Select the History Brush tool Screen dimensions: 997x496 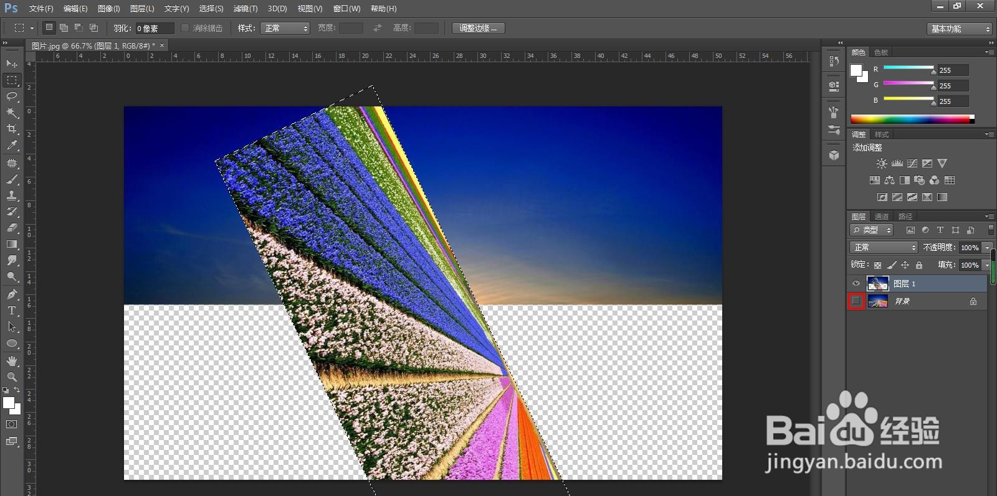coord(12,212)
